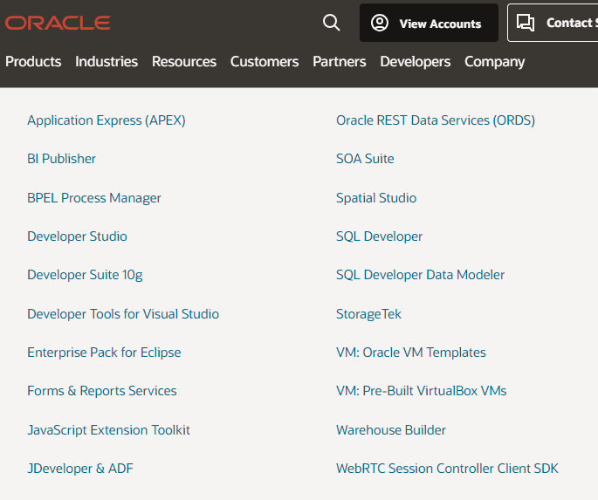Open the Company menu item
This screenshot has height=500, width=598.
click(494, 62)
